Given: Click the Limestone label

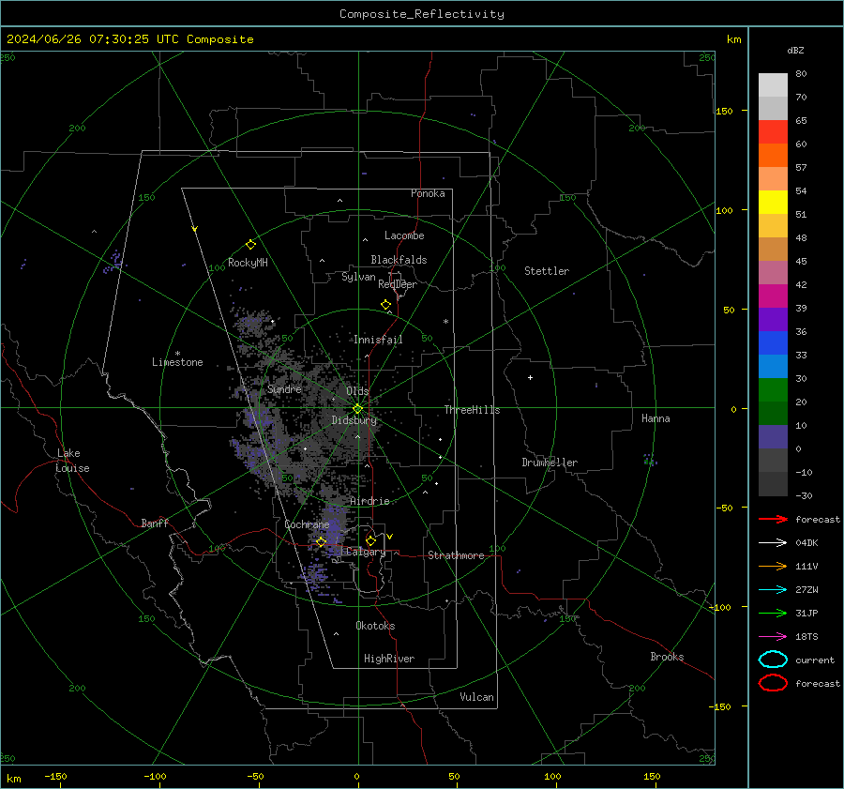Looking at the screenshot, I should (177, 362).
